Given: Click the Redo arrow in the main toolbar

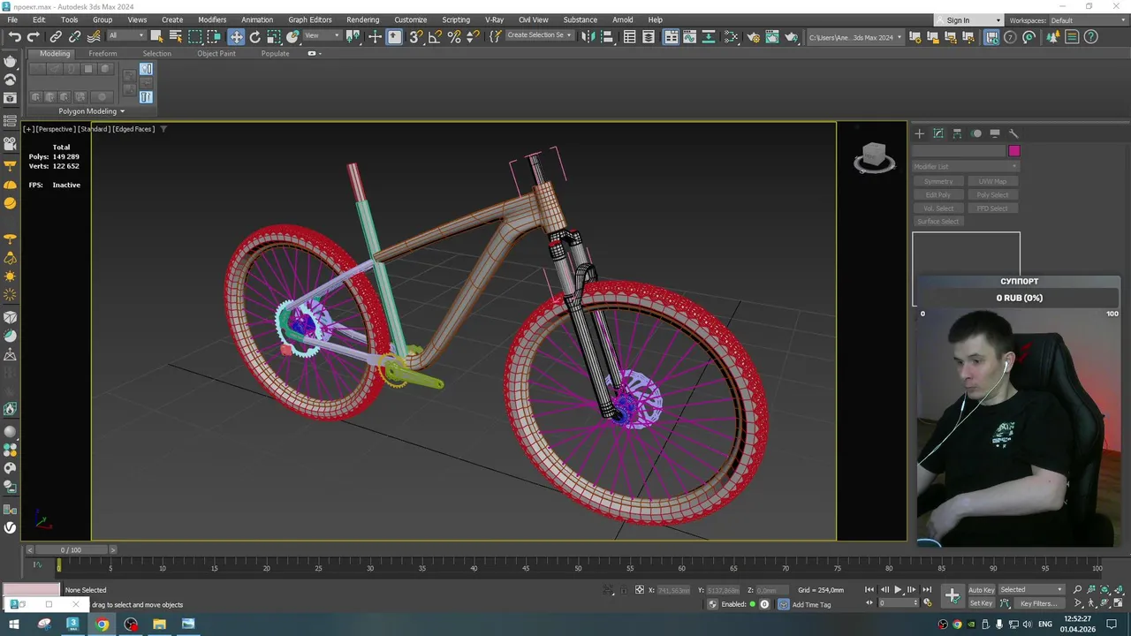Looking at the screenshot, I should [x=34, y=37].
